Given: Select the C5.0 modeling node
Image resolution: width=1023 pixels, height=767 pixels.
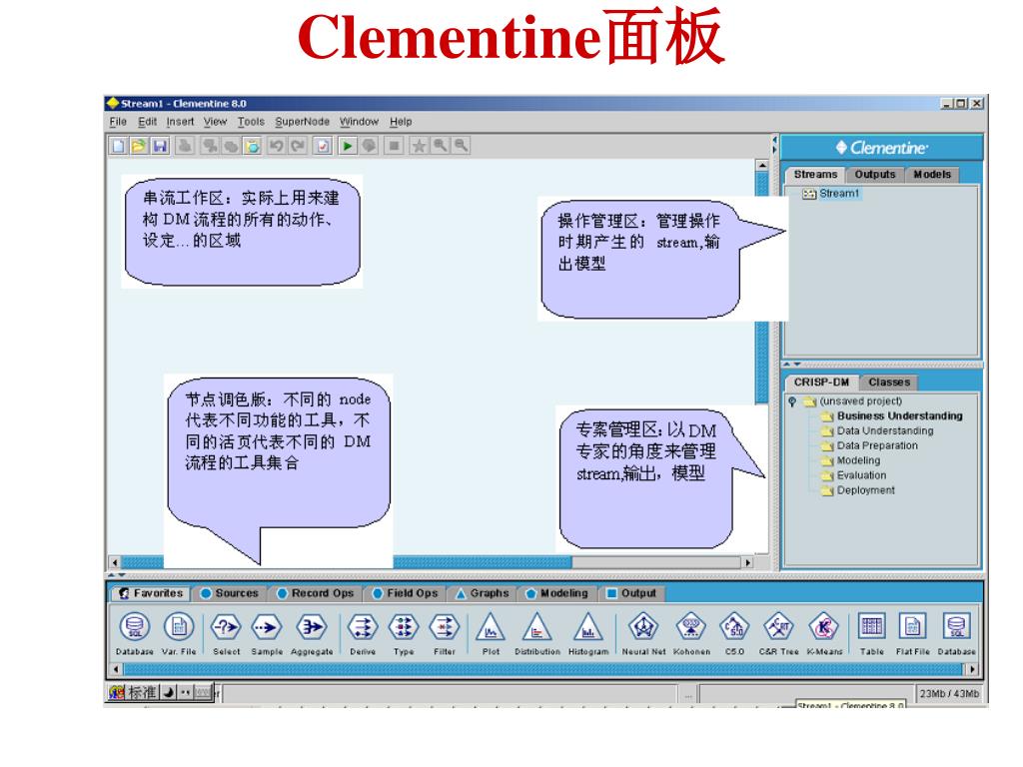Looking at the screenshot, I should coord(734,633).
